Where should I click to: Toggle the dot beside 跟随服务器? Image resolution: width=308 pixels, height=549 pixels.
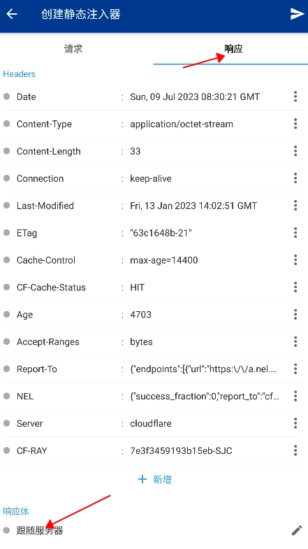(7, 530)
